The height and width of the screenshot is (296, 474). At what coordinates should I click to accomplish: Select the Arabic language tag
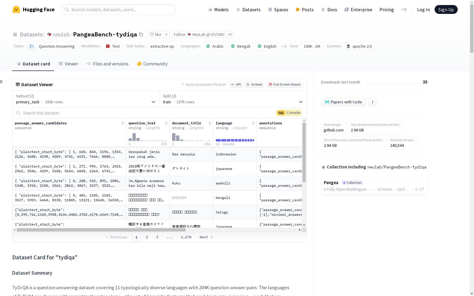pyautogui.click(x=215, y=46)
